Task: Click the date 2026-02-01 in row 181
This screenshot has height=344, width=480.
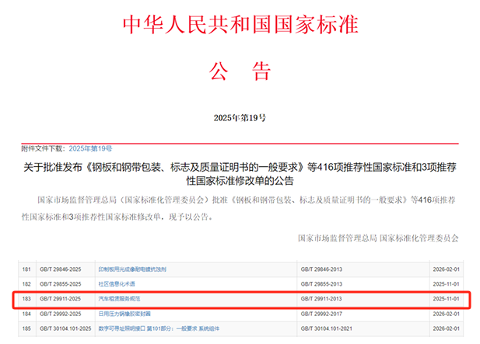Action: click(x=446, y=269)
